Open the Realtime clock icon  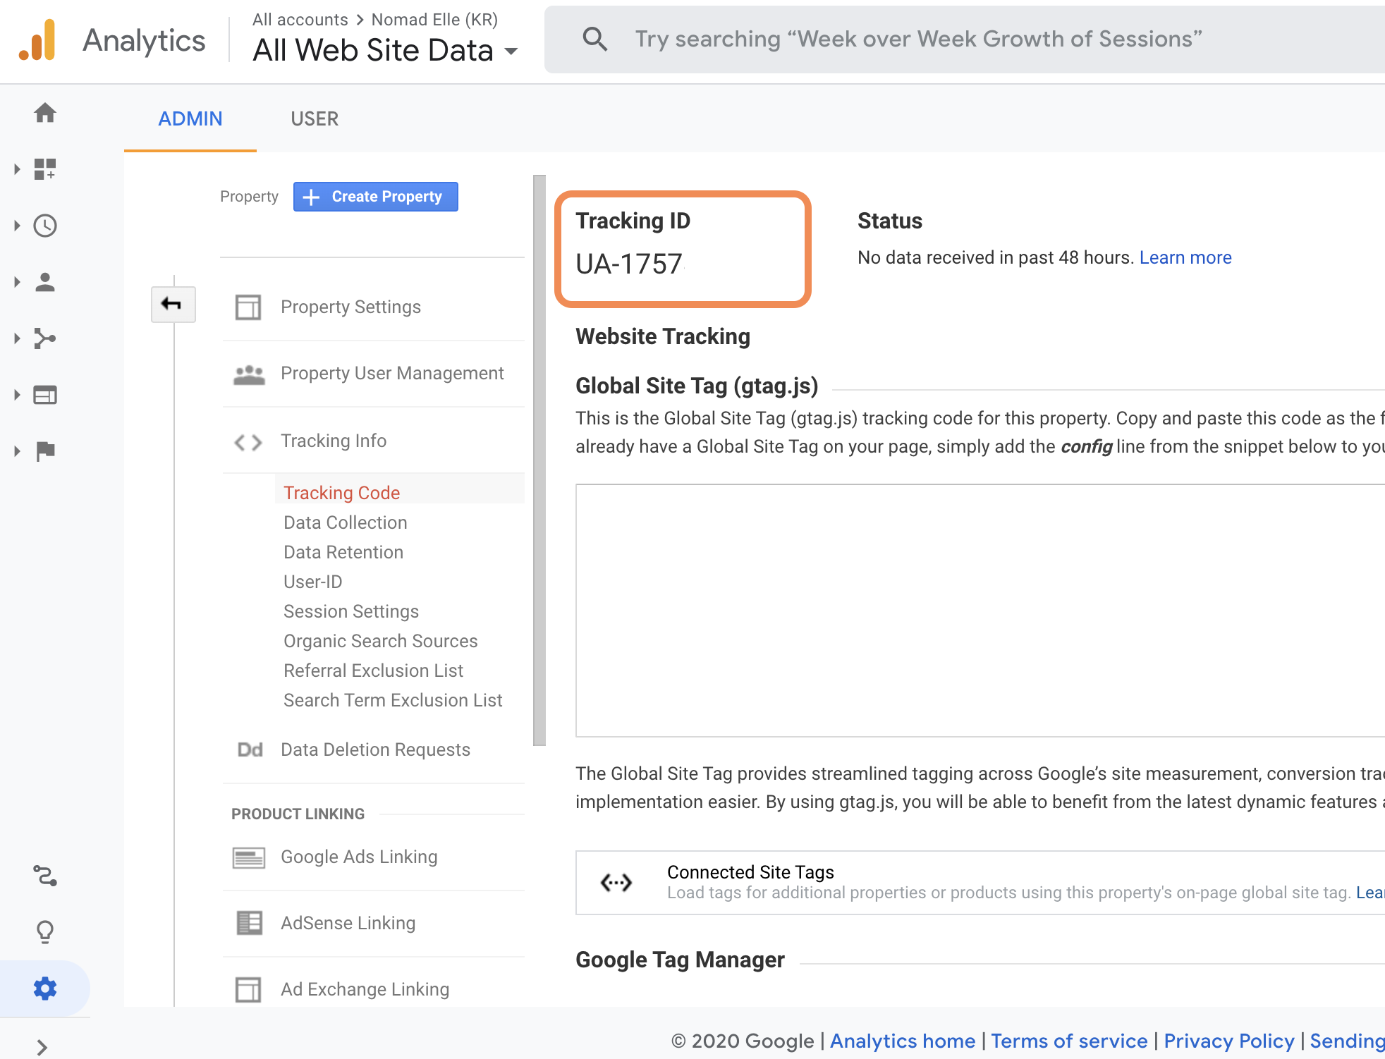click(x=45, y=226)
